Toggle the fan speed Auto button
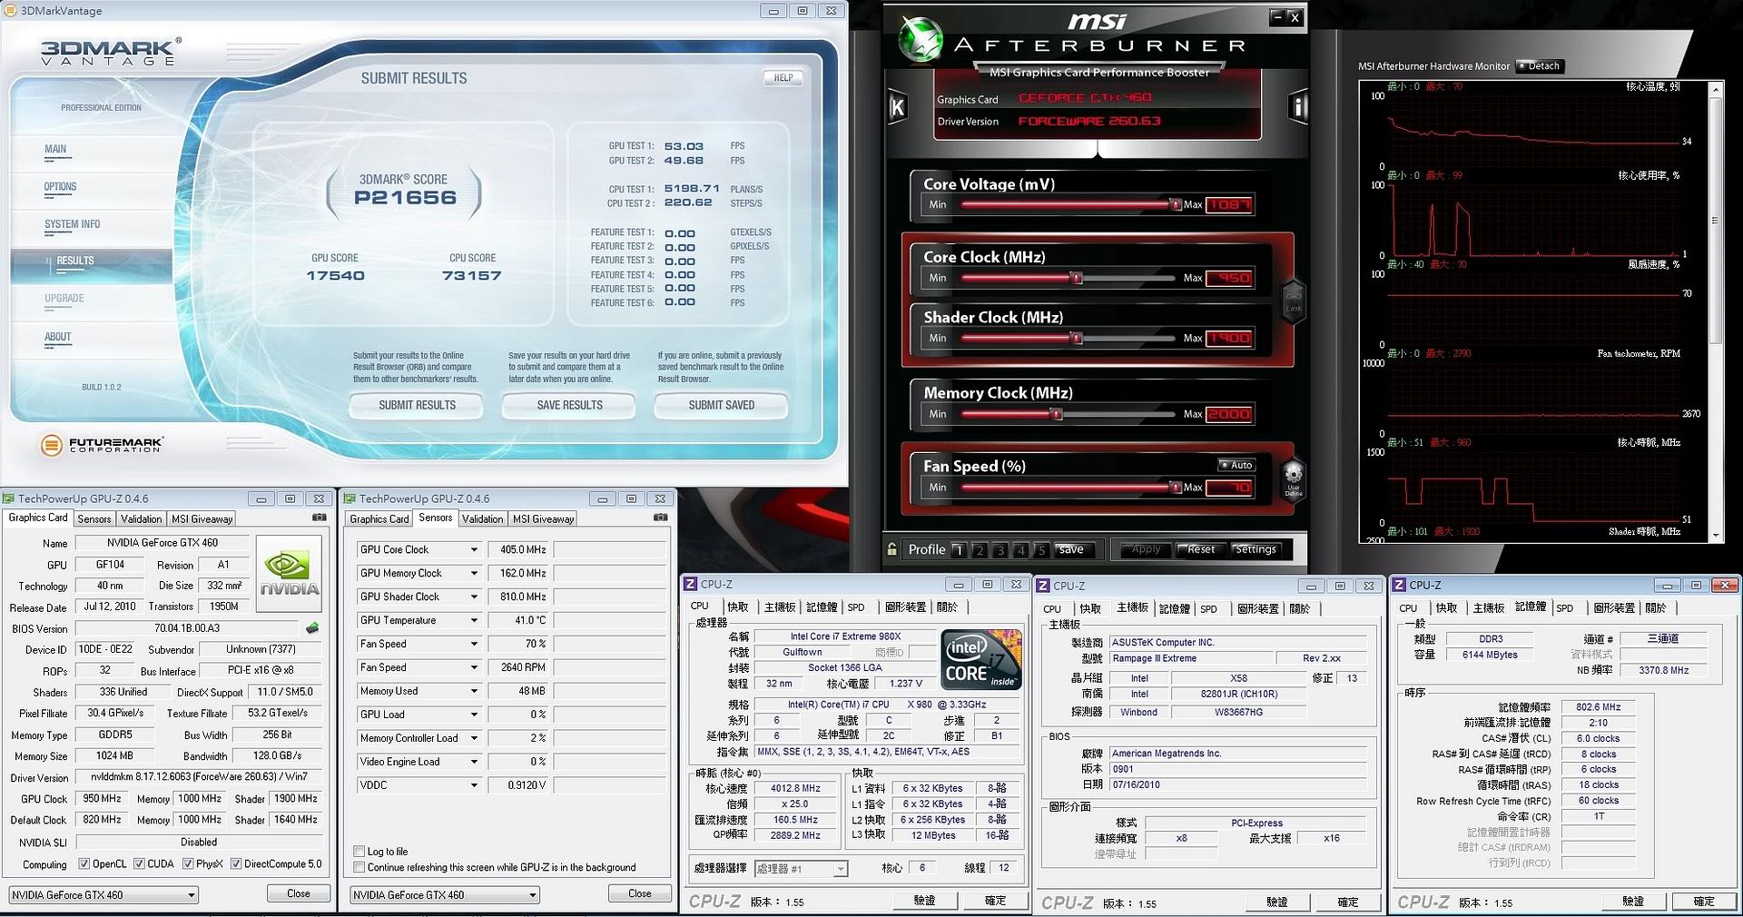The height and width of the screenshot is (917, 1743). tap(1236, 465)
